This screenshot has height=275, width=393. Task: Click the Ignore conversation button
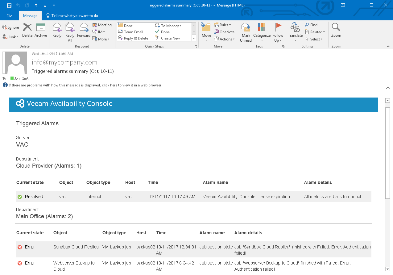(11, 27)
